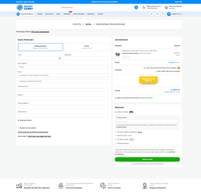The height and width of the screenshot is (192, 201).
Task: Click the green Kupuję i płacę button
Action: tap(147, 159)
